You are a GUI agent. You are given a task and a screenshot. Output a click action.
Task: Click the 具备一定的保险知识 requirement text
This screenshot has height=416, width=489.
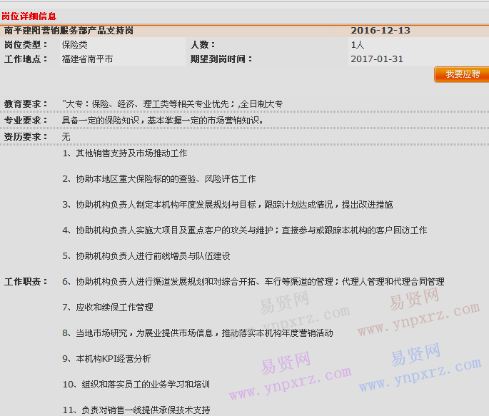163,121
